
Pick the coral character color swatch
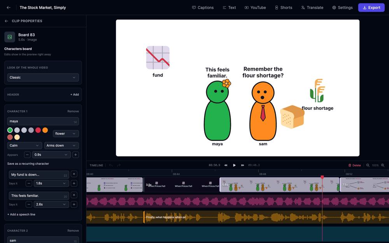tap(10, 137)
